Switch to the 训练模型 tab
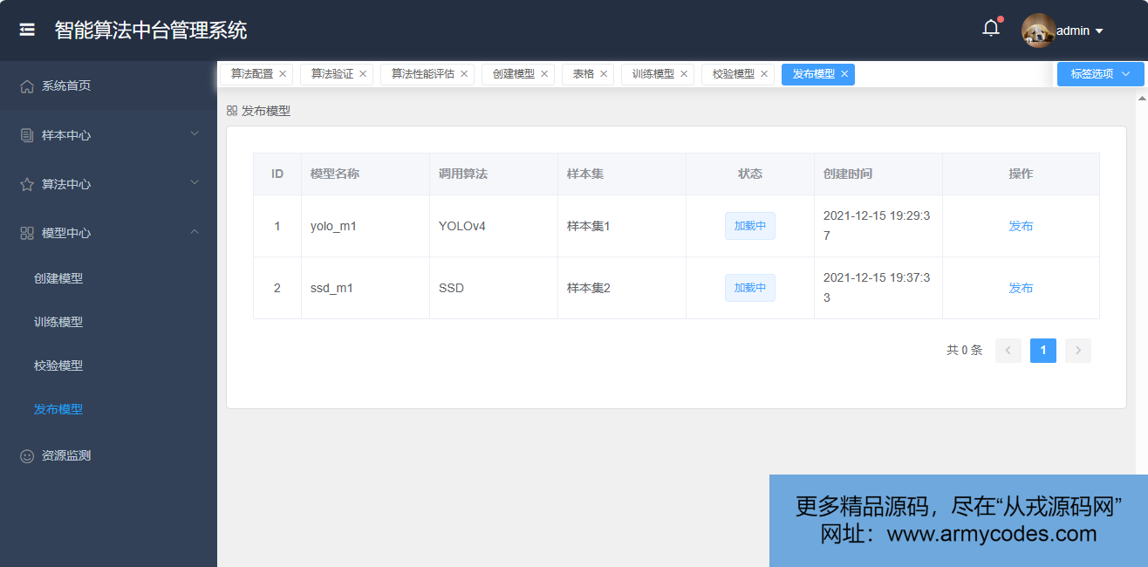Viewport: 1148px width, 567px height. tap(653, 74)
